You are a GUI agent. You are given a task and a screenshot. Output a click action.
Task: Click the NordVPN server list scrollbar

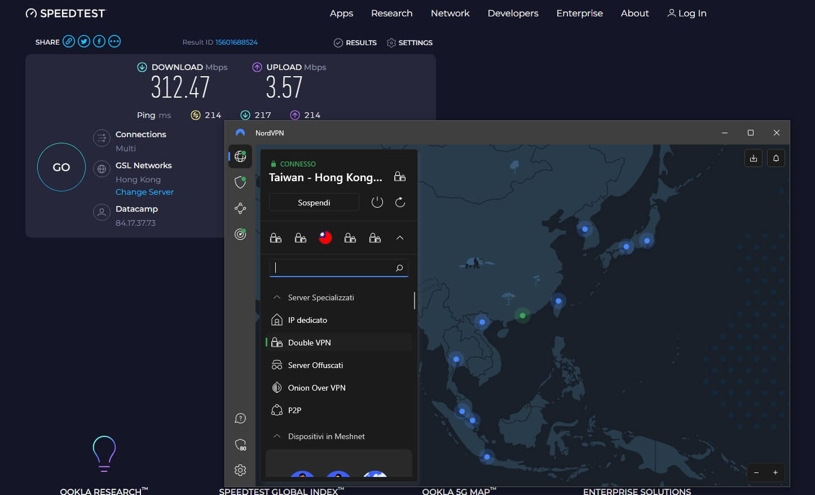[x=415, y=300]
